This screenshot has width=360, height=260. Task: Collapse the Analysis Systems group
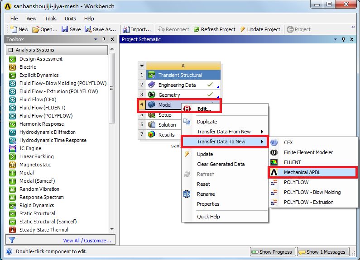[10, 50]
